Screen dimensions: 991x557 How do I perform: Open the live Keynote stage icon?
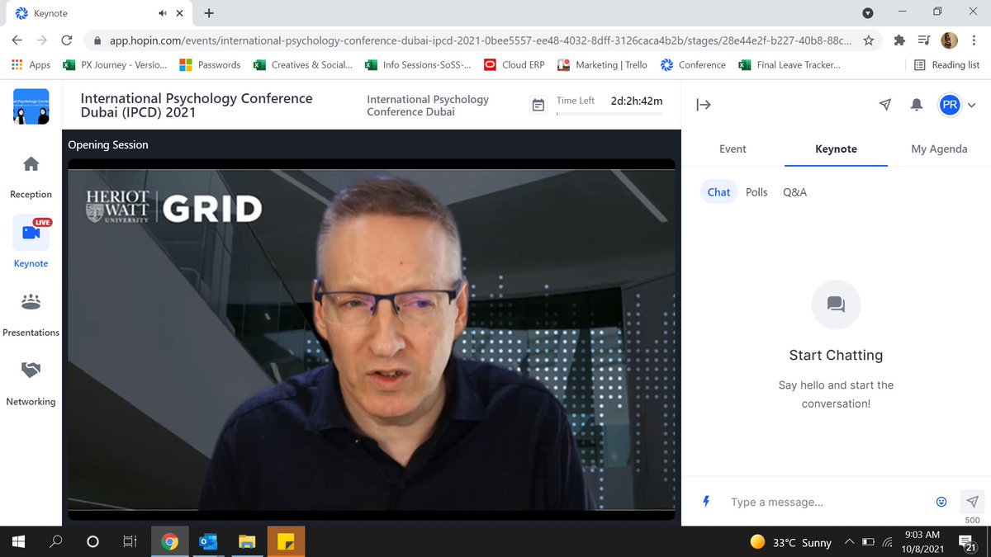pyautogui.click(x=31, y=233)
